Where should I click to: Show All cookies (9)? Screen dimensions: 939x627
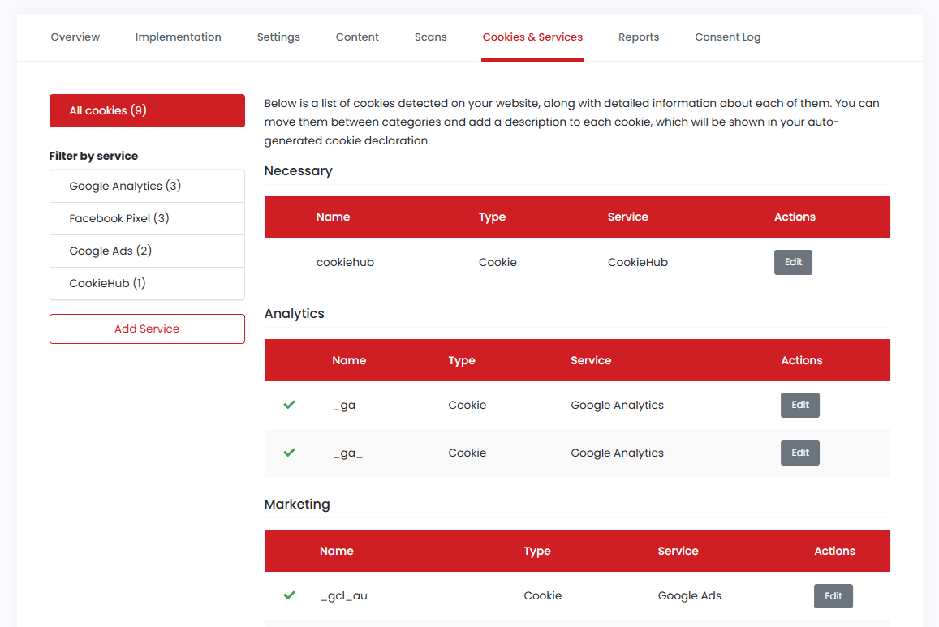coord(147,110)
